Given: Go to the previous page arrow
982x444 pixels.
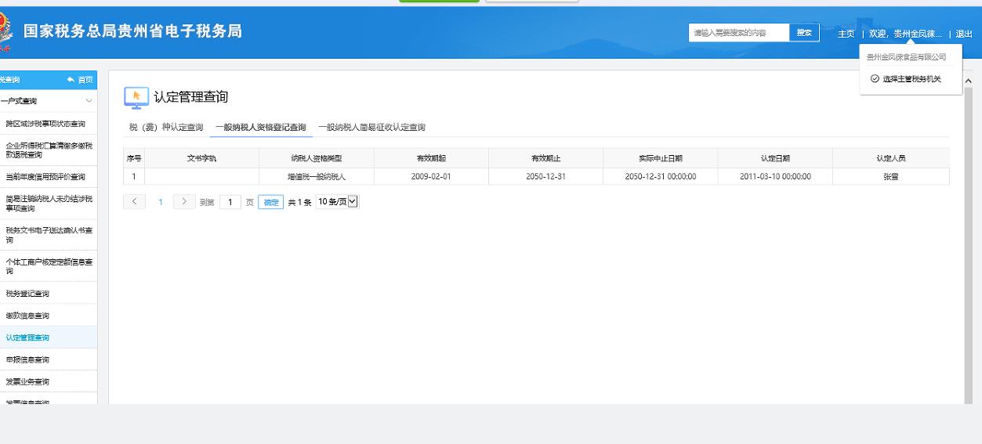Looking at the screenshot, I should [134, 202].
